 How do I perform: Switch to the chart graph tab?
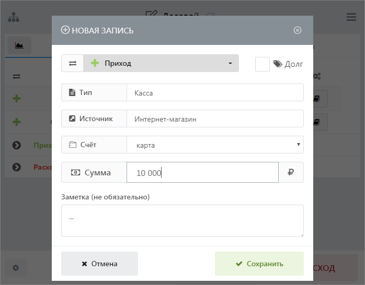[19, 45]
